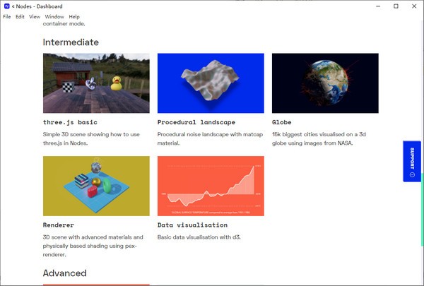Open the Data visualisation chart thumbnail
424x286 pixels.
click(x=211, y=186)
